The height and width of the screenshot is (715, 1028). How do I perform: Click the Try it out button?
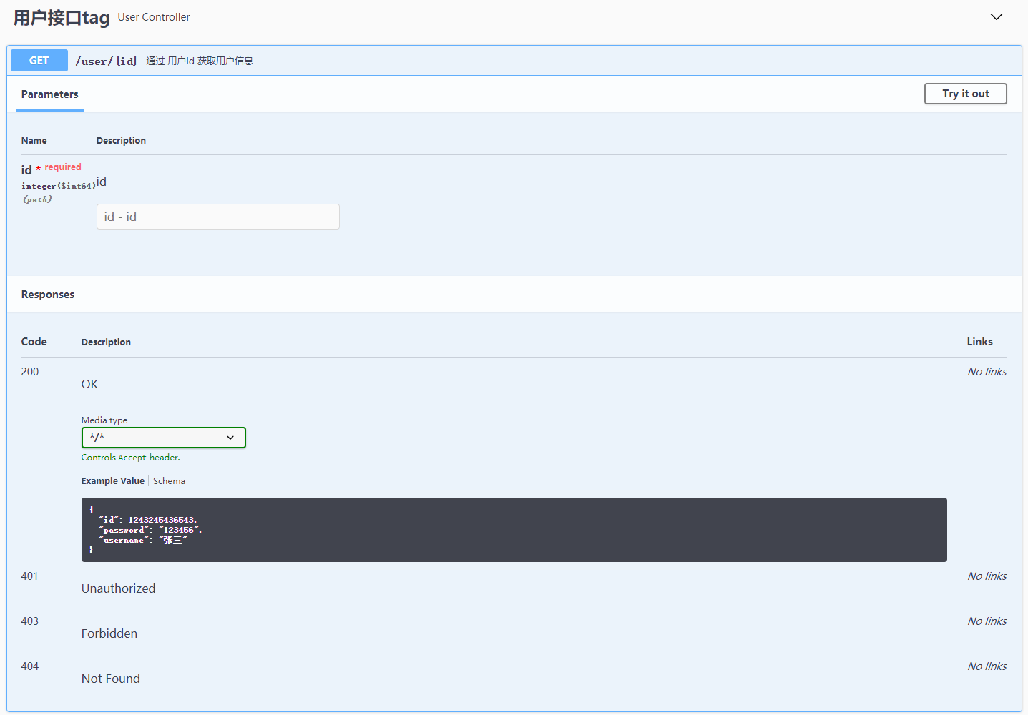coord(965,94)
